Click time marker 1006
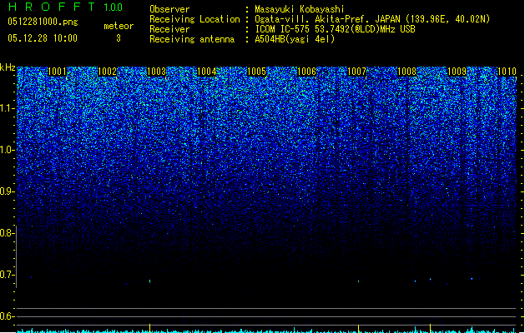Screen dimensions: 525x333 [x=306, y=72]
